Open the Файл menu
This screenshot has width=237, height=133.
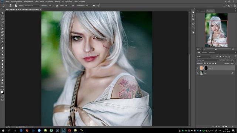7,1
